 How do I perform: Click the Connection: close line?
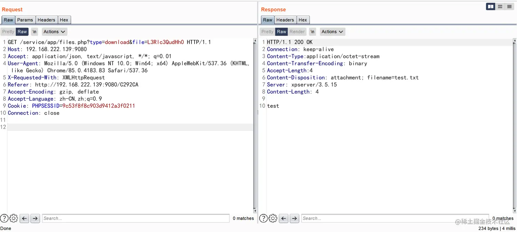34,113
